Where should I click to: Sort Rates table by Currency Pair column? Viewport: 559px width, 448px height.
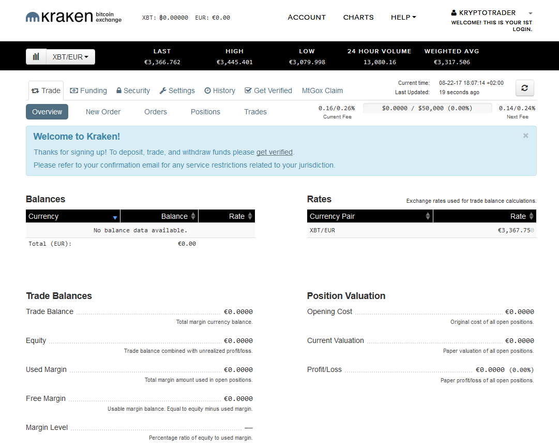click(x=370, y=216)
